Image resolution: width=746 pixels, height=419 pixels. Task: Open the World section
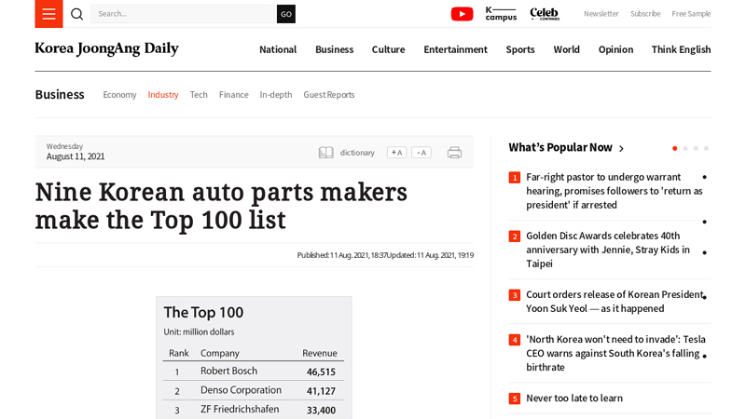click(x=566, y=49)
